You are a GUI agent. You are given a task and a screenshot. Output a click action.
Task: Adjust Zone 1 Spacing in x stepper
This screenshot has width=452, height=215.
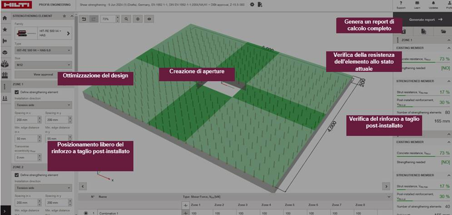[x=40, y=120]
